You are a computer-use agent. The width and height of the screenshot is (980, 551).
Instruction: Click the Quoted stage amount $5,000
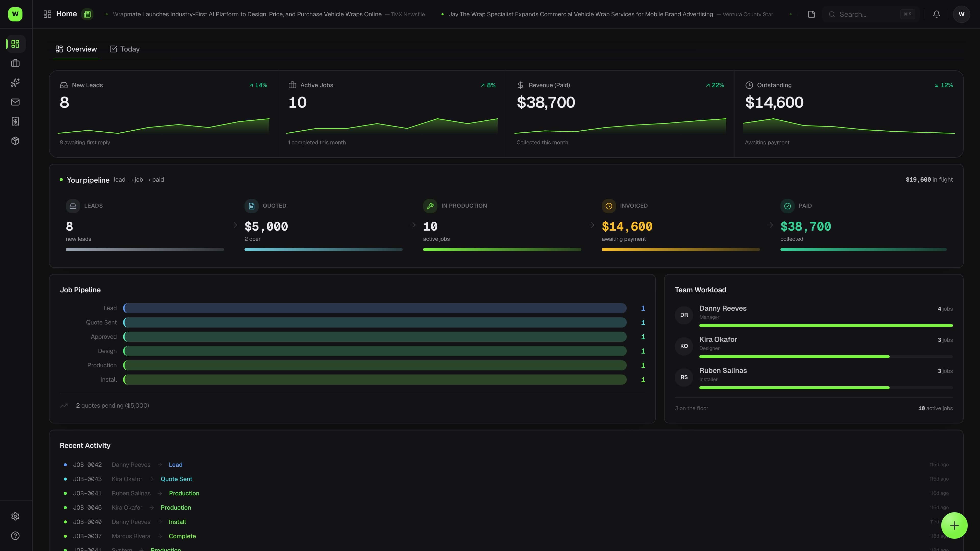pyautogui.click(x=266, y=227)
